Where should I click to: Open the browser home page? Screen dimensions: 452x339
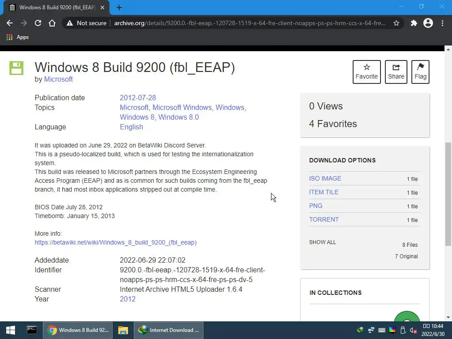[52, 23]
